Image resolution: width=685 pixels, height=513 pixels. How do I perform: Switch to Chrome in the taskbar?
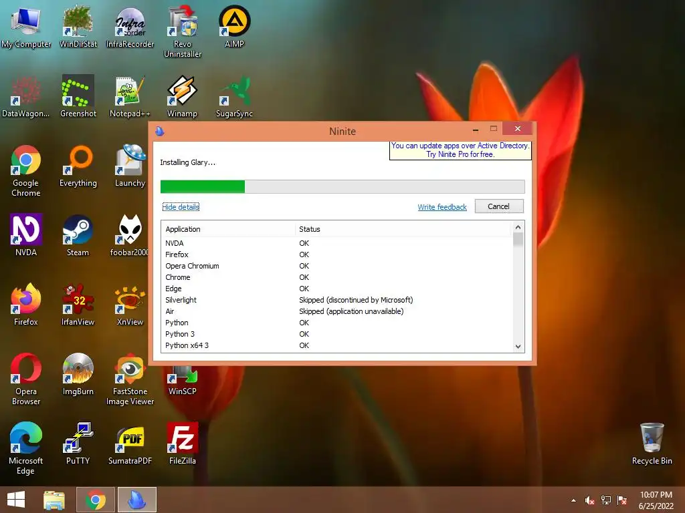95,500
